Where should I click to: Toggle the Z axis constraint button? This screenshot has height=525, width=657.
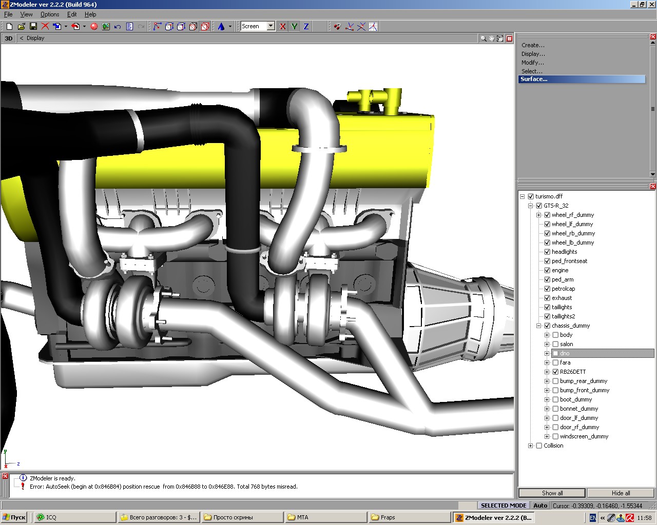tap(306, 26)
